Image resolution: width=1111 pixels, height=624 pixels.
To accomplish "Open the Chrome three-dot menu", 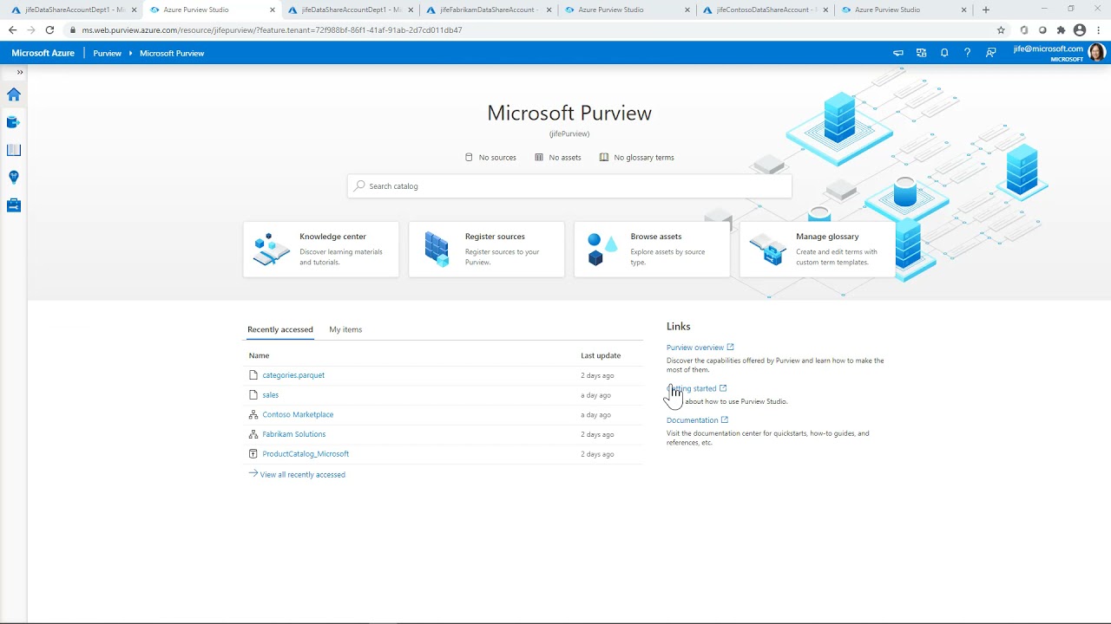I will [x=1098, y=29].
